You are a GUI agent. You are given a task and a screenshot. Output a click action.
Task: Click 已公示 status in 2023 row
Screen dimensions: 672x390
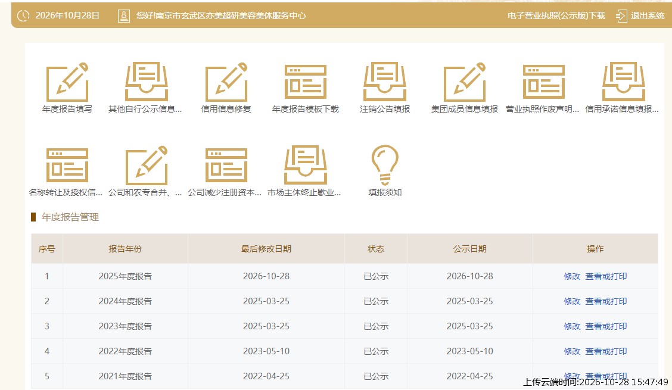[x=376, y=326]
